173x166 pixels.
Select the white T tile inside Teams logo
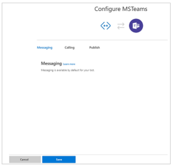135,26
